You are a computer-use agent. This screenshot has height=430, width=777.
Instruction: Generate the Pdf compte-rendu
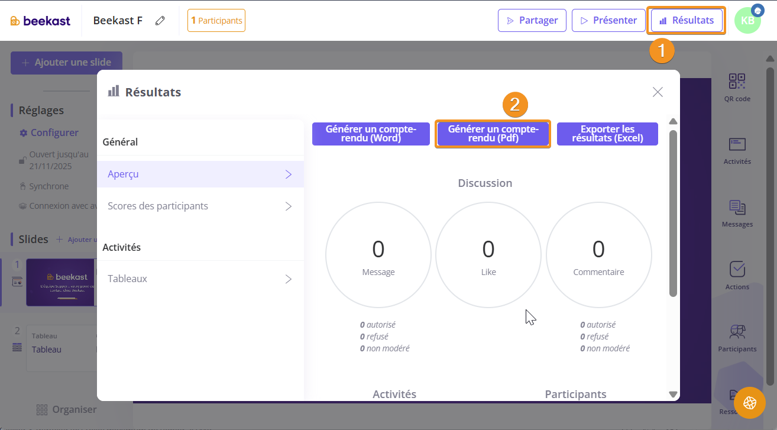[493, 134]
